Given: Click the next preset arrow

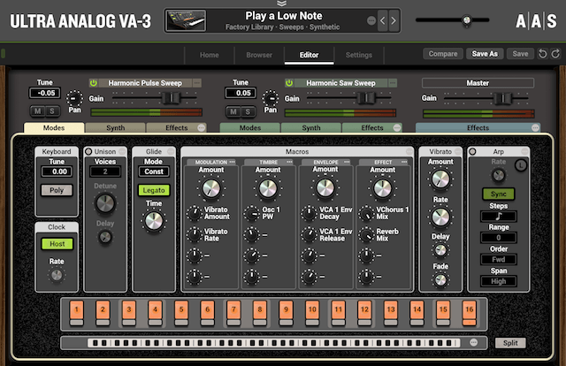Looking at the screenshot, I should (394, 21).
